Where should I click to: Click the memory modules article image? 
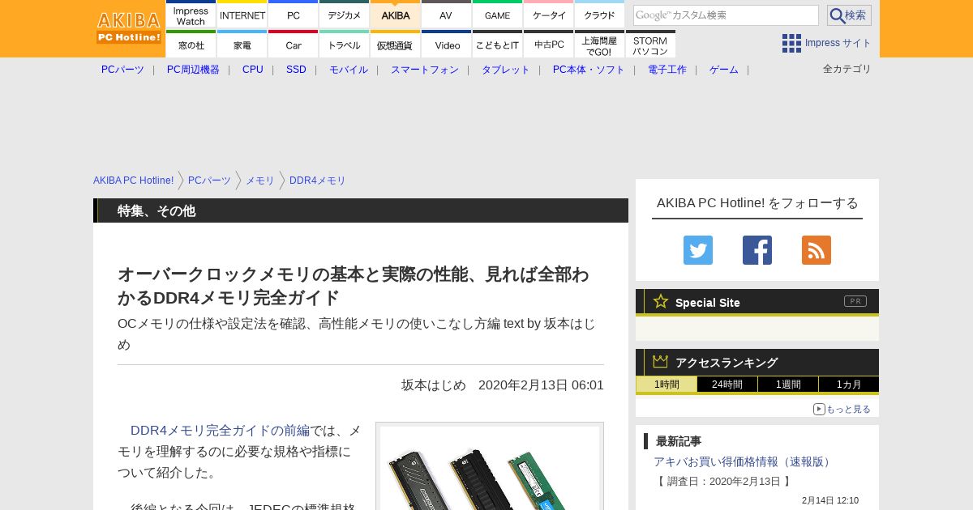(x=490, y=468)
